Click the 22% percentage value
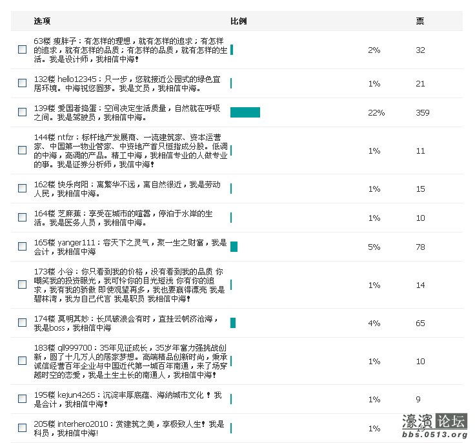This screenshot has height=443, width=475. 376,113
